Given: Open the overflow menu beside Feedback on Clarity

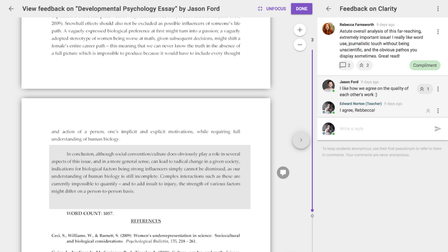Looking at the screenshot, I should coord(438,9).
